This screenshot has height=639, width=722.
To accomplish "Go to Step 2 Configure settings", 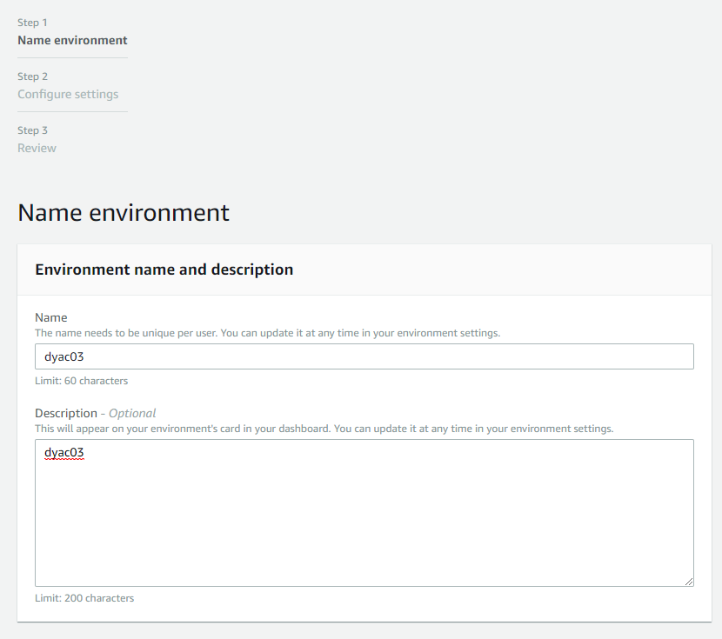I will click(x=68, y=94).
